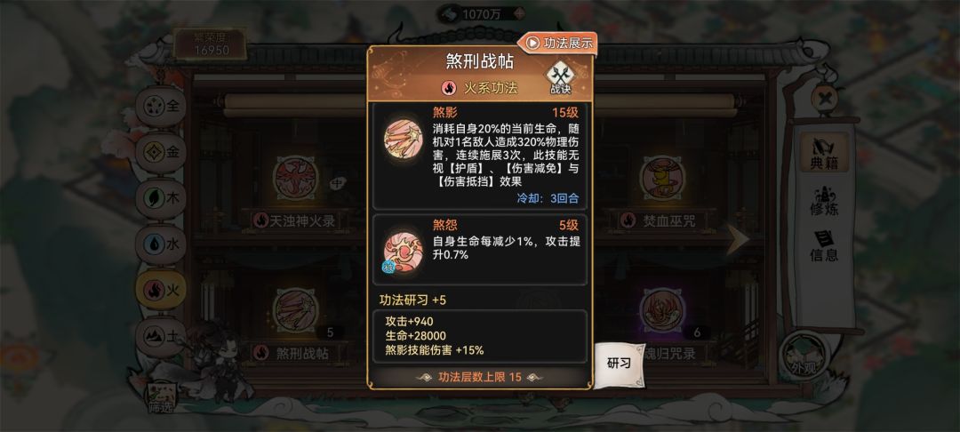Image resolution: width=960 pixels, height=432 pixels.
Task: Switch to the 典籍 tab
Action: pyautogui.click(x=824, y=153)
